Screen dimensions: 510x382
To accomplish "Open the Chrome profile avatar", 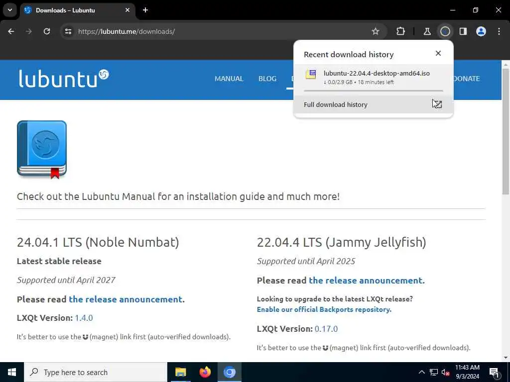I will 481,31.
